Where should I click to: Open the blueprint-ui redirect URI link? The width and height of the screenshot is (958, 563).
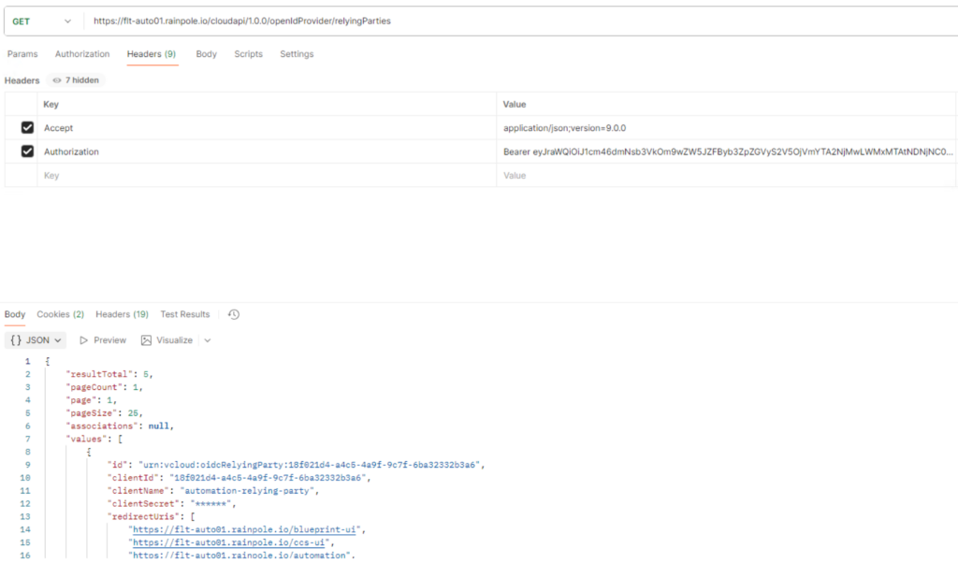pyautogui.click(x=247, y=529)
